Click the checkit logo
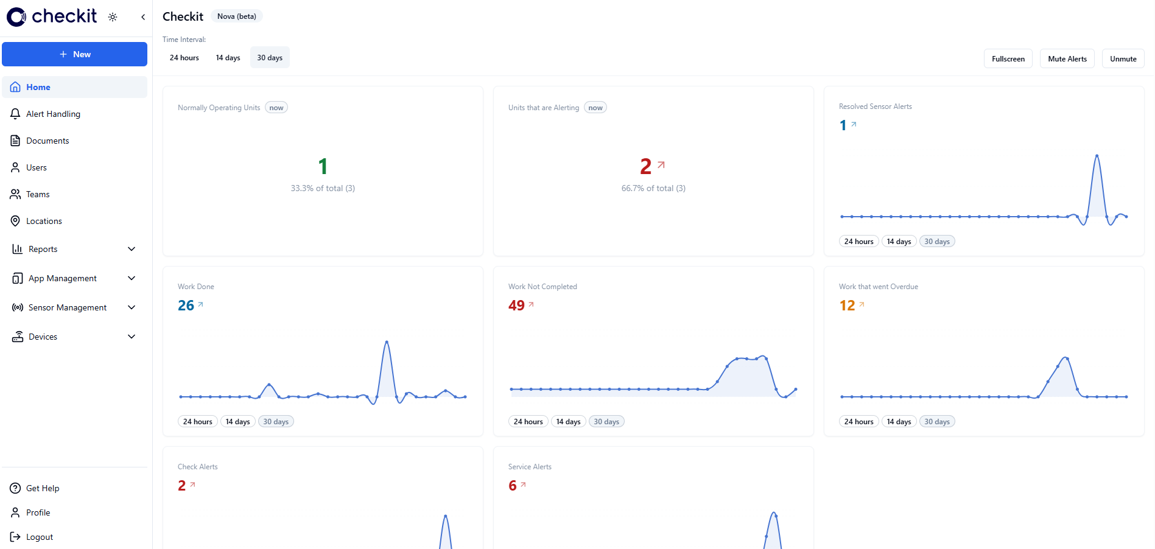Screen dimensions: 1155x549 52,16
